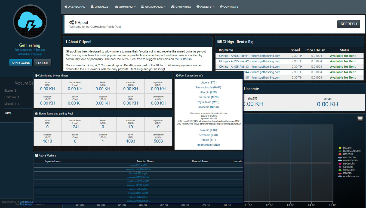Expand takcoin (TAK) pool connection info

tap(208, 130)
